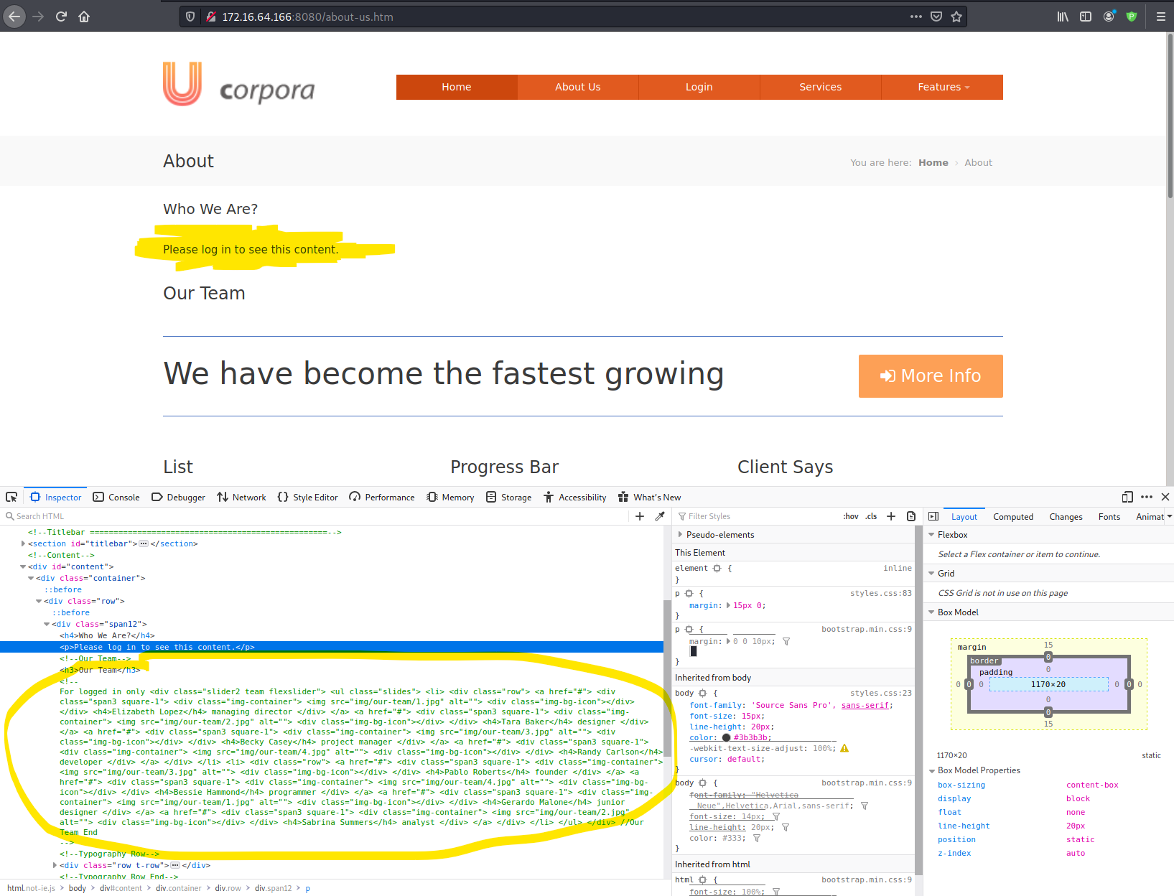This screenshot has width=1174, height=896.
Task: Click the create new node plus icon
Action: coord(640,516)
